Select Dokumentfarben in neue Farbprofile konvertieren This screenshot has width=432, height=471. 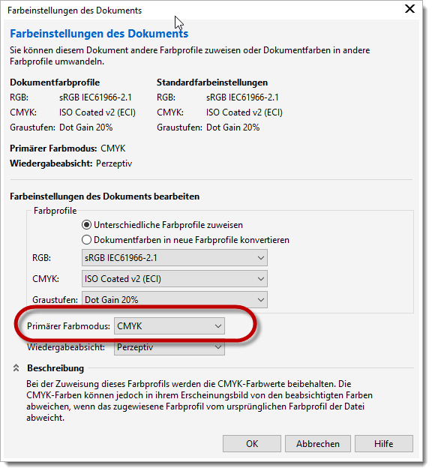tap(86, 240)
